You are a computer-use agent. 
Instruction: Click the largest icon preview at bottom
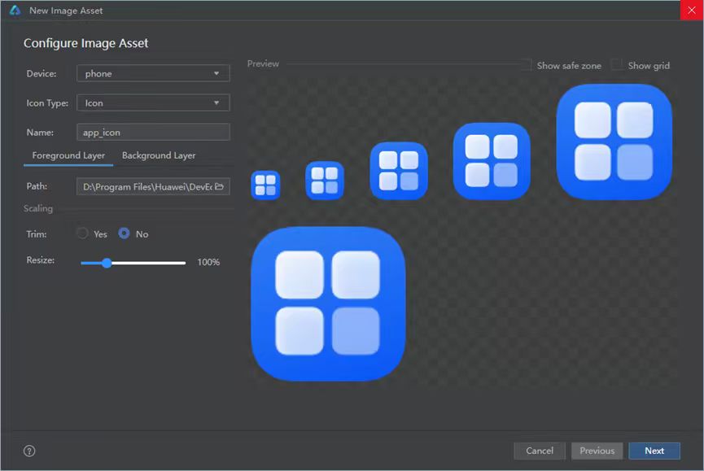328,303
